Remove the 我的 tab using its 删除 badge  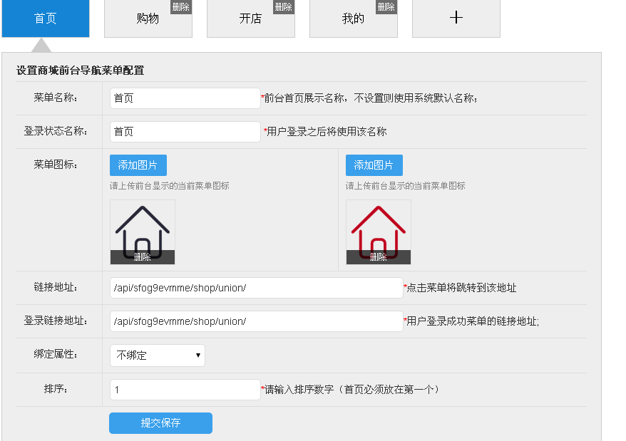pos(386,7)
